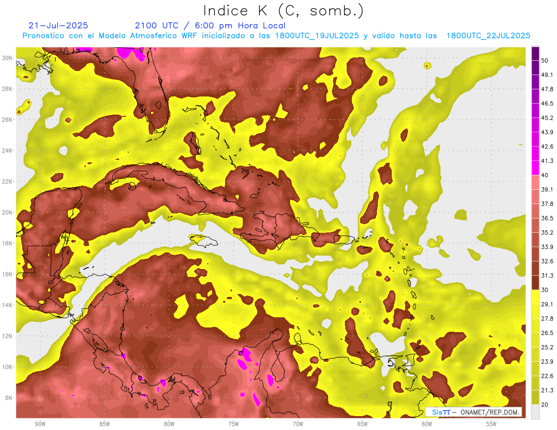
Task: Pick the magenta swatch between 40 and 41.3
Action: tap(536, 168)
